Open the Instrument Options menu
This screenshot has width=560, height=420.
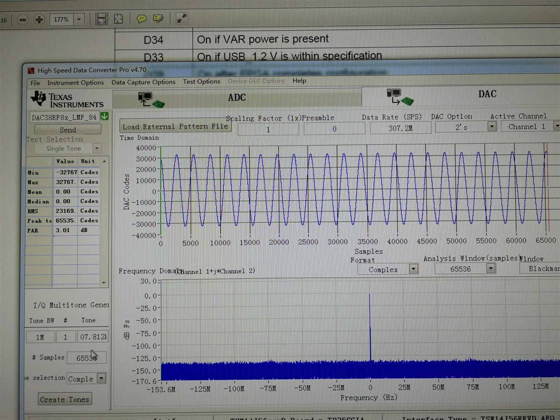76,82
